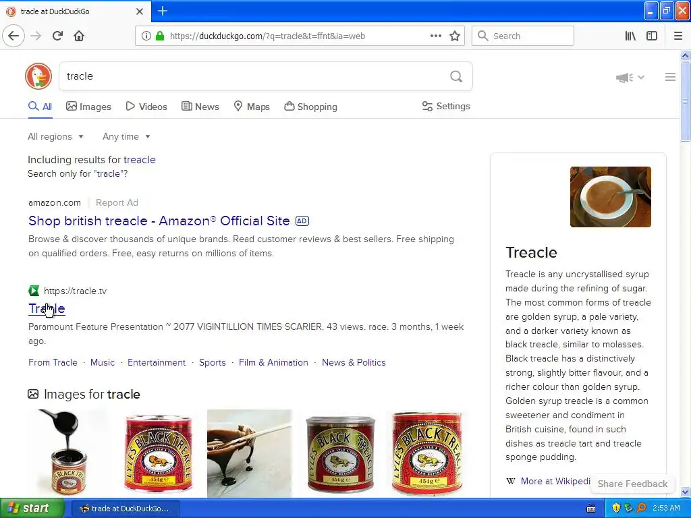Click the AD badge on Amazon result
Image resolution: width=691 pixels, height=518 pixels.
coord(302,221)
